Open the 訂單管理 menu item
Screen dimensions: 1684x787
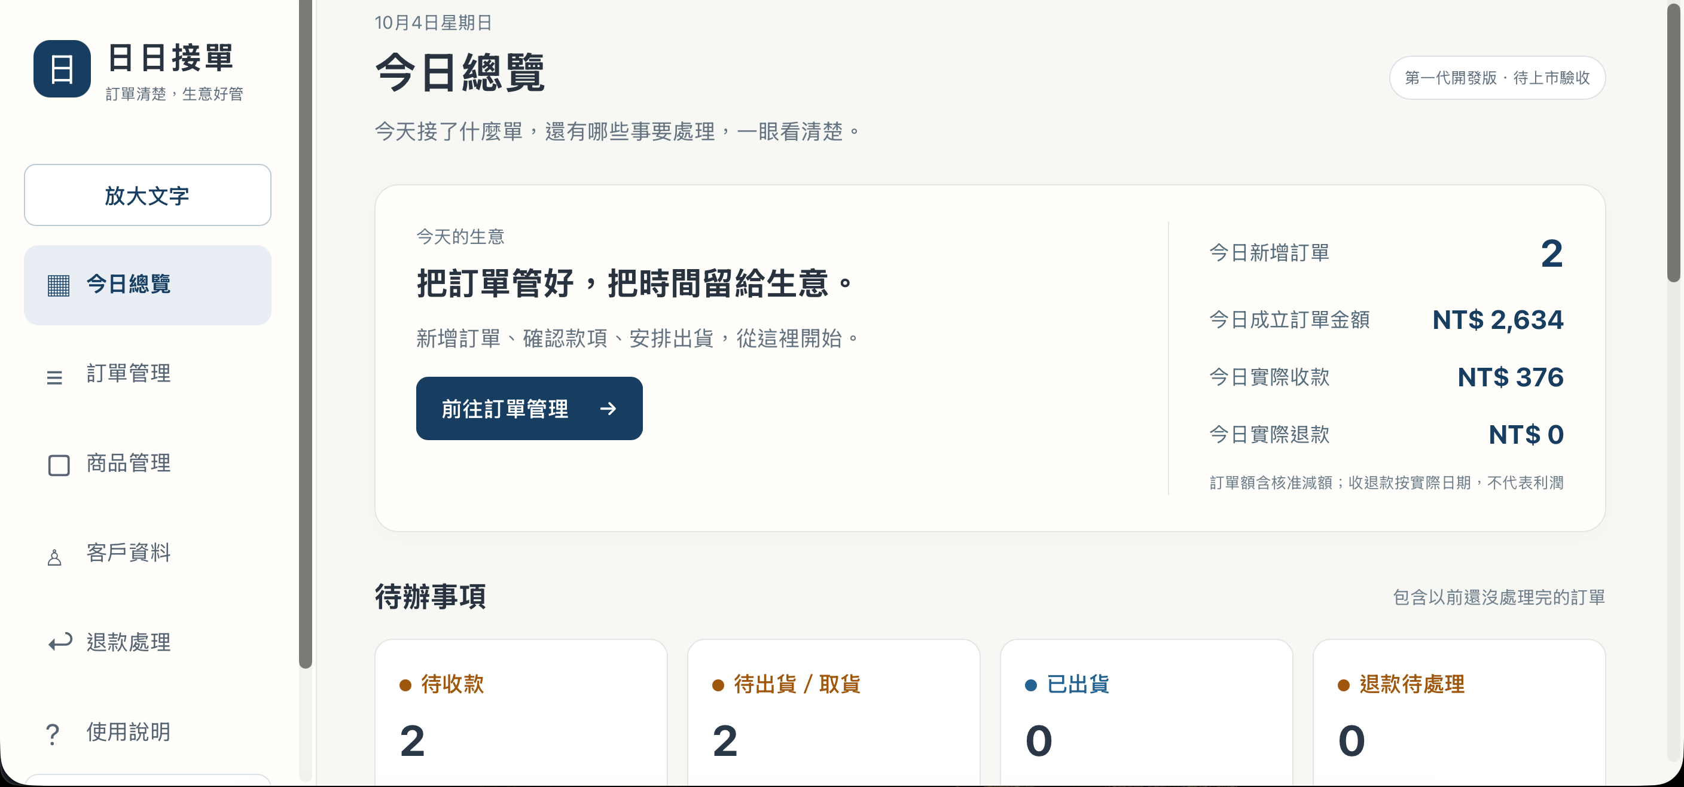(x=147, y=374)
